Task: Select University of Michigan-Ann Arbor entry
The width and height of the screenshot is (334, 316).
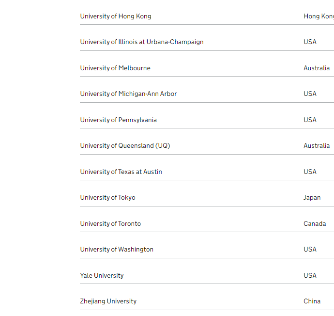Action: pyautogui.click(x=128, y=94)
